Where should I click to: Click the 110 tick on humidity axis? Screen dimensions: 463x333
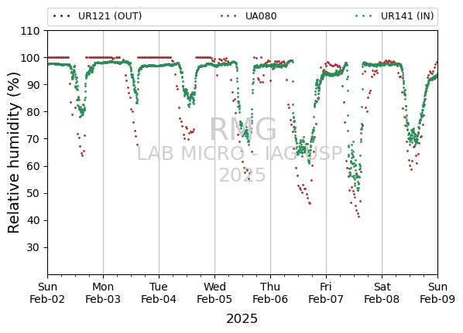pyautogui.click(x=30, y=31)
